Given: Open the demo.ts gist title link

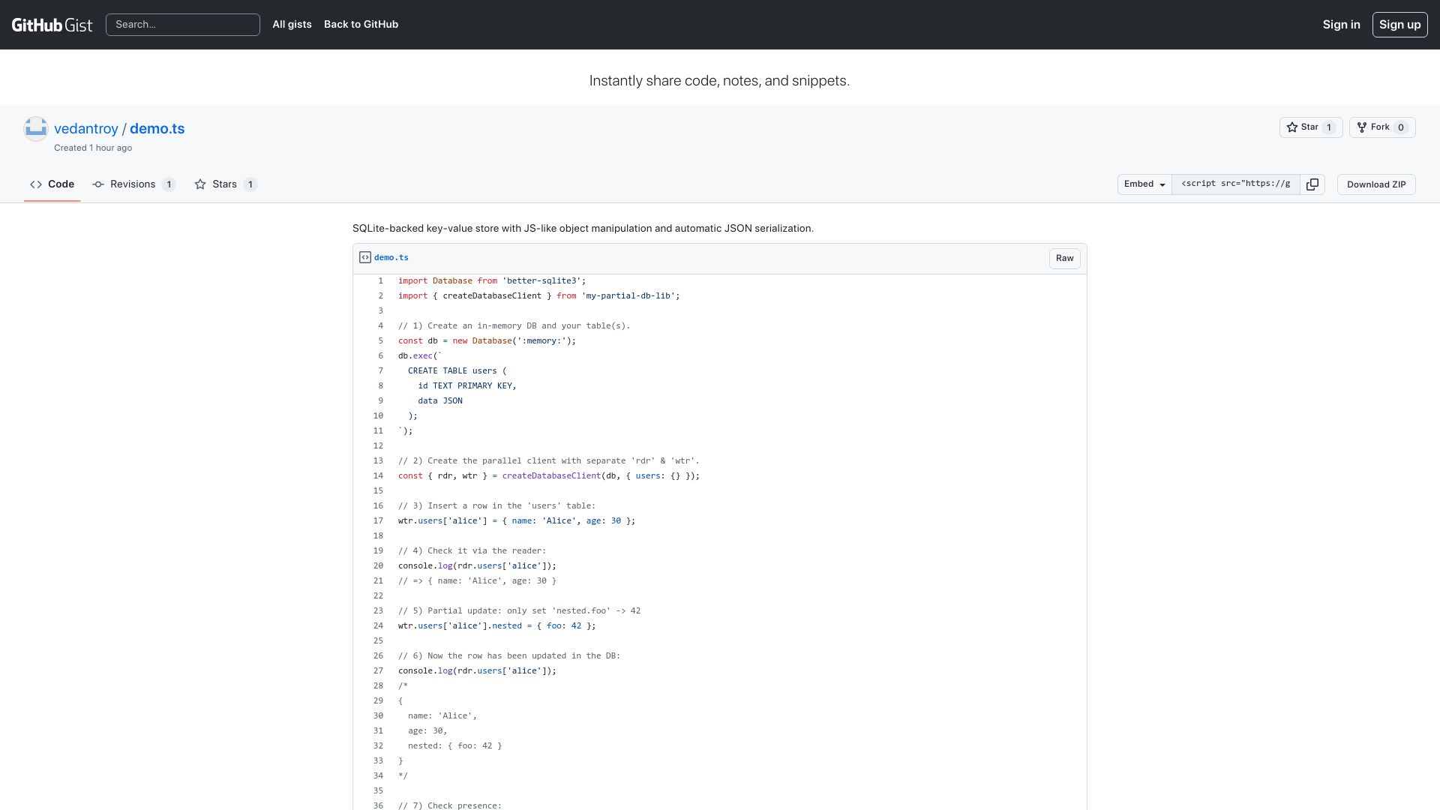Looking at the screenshot, I should (157, 129).
